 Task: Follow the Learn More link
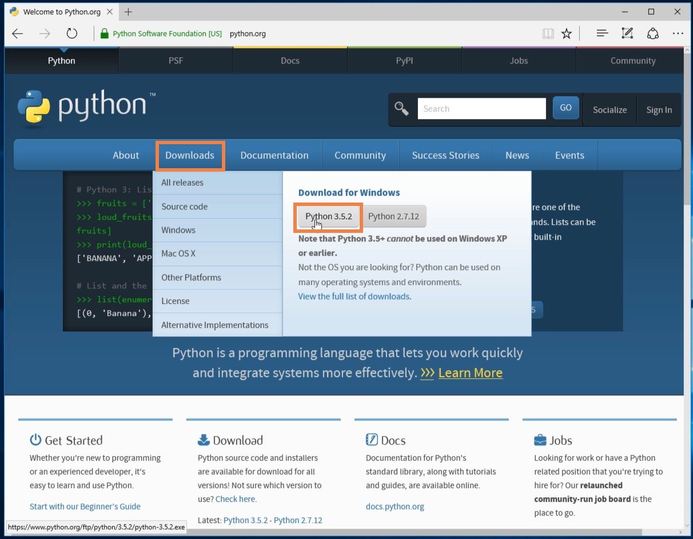pos(470,373)
